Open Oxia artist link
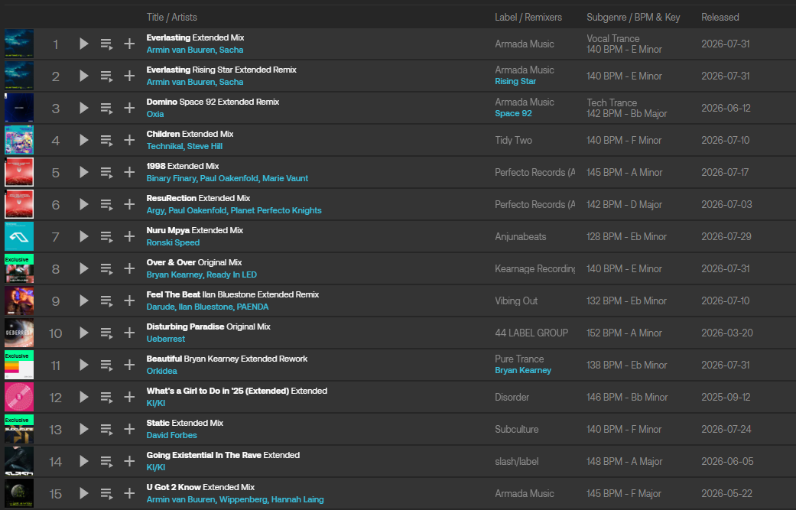The width and height of the screenshot is (796, 510). [154, 114]
